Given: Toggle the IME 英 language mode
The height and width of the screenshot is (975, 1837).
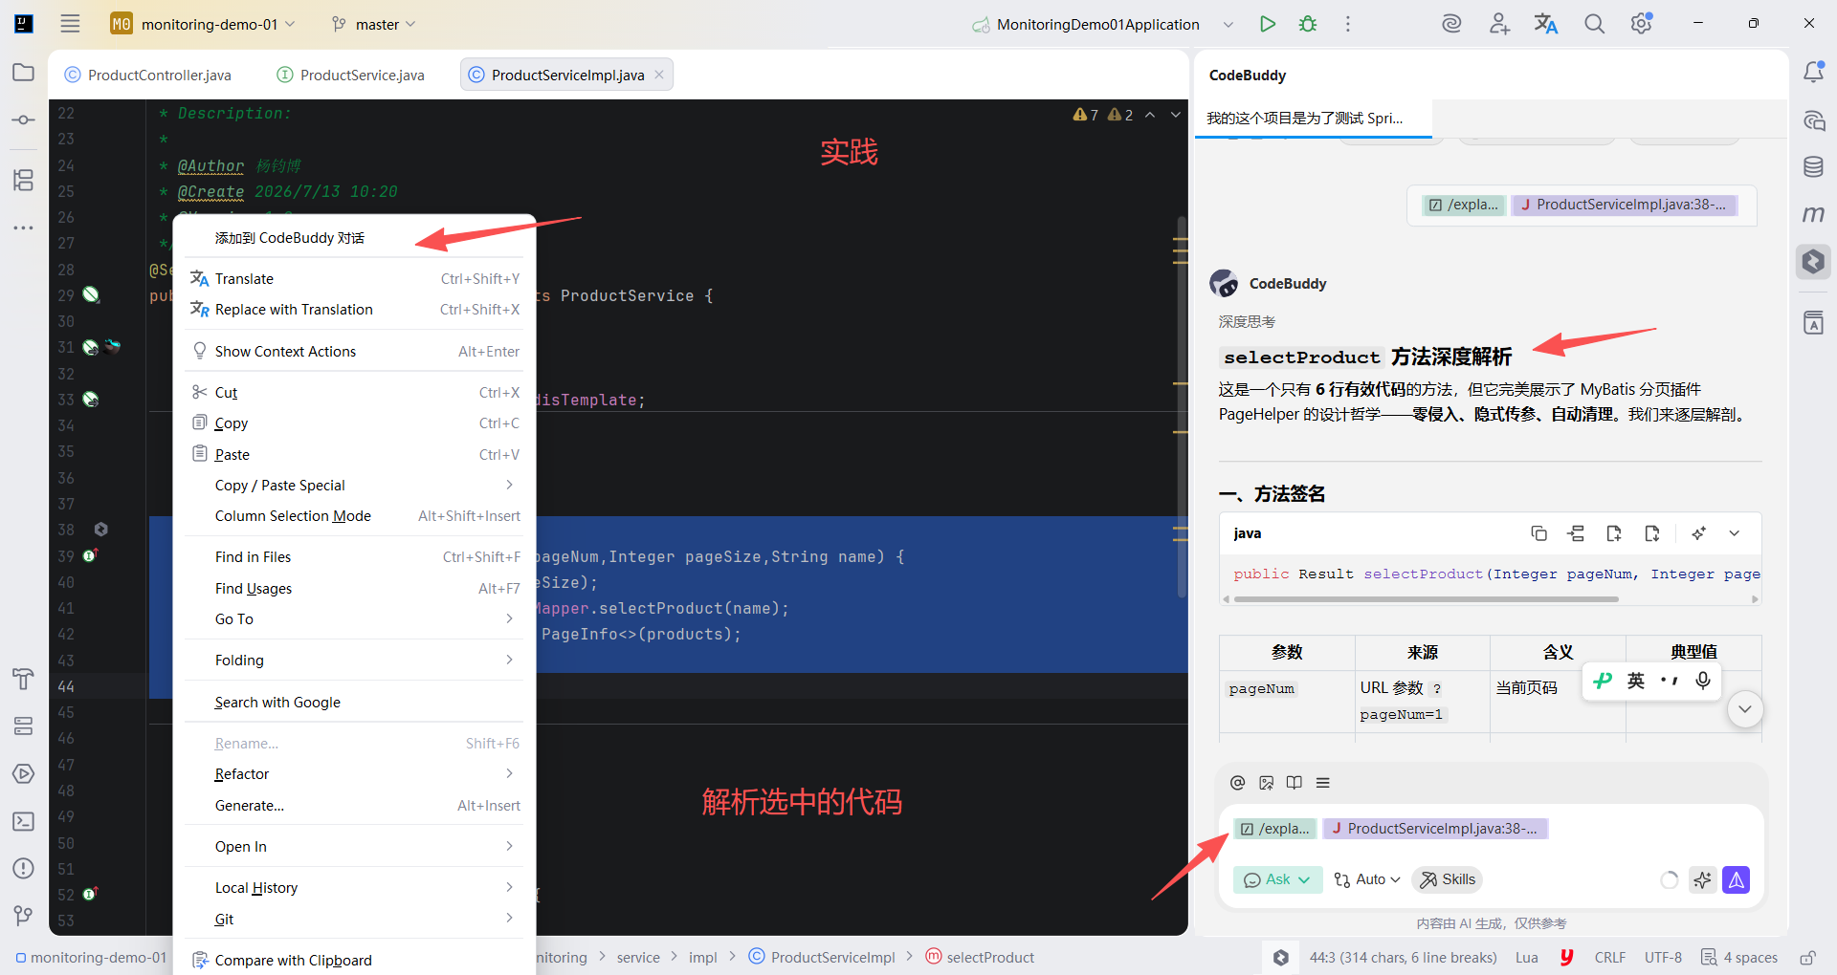Looking at the screenshot, I should (1636, 681).
